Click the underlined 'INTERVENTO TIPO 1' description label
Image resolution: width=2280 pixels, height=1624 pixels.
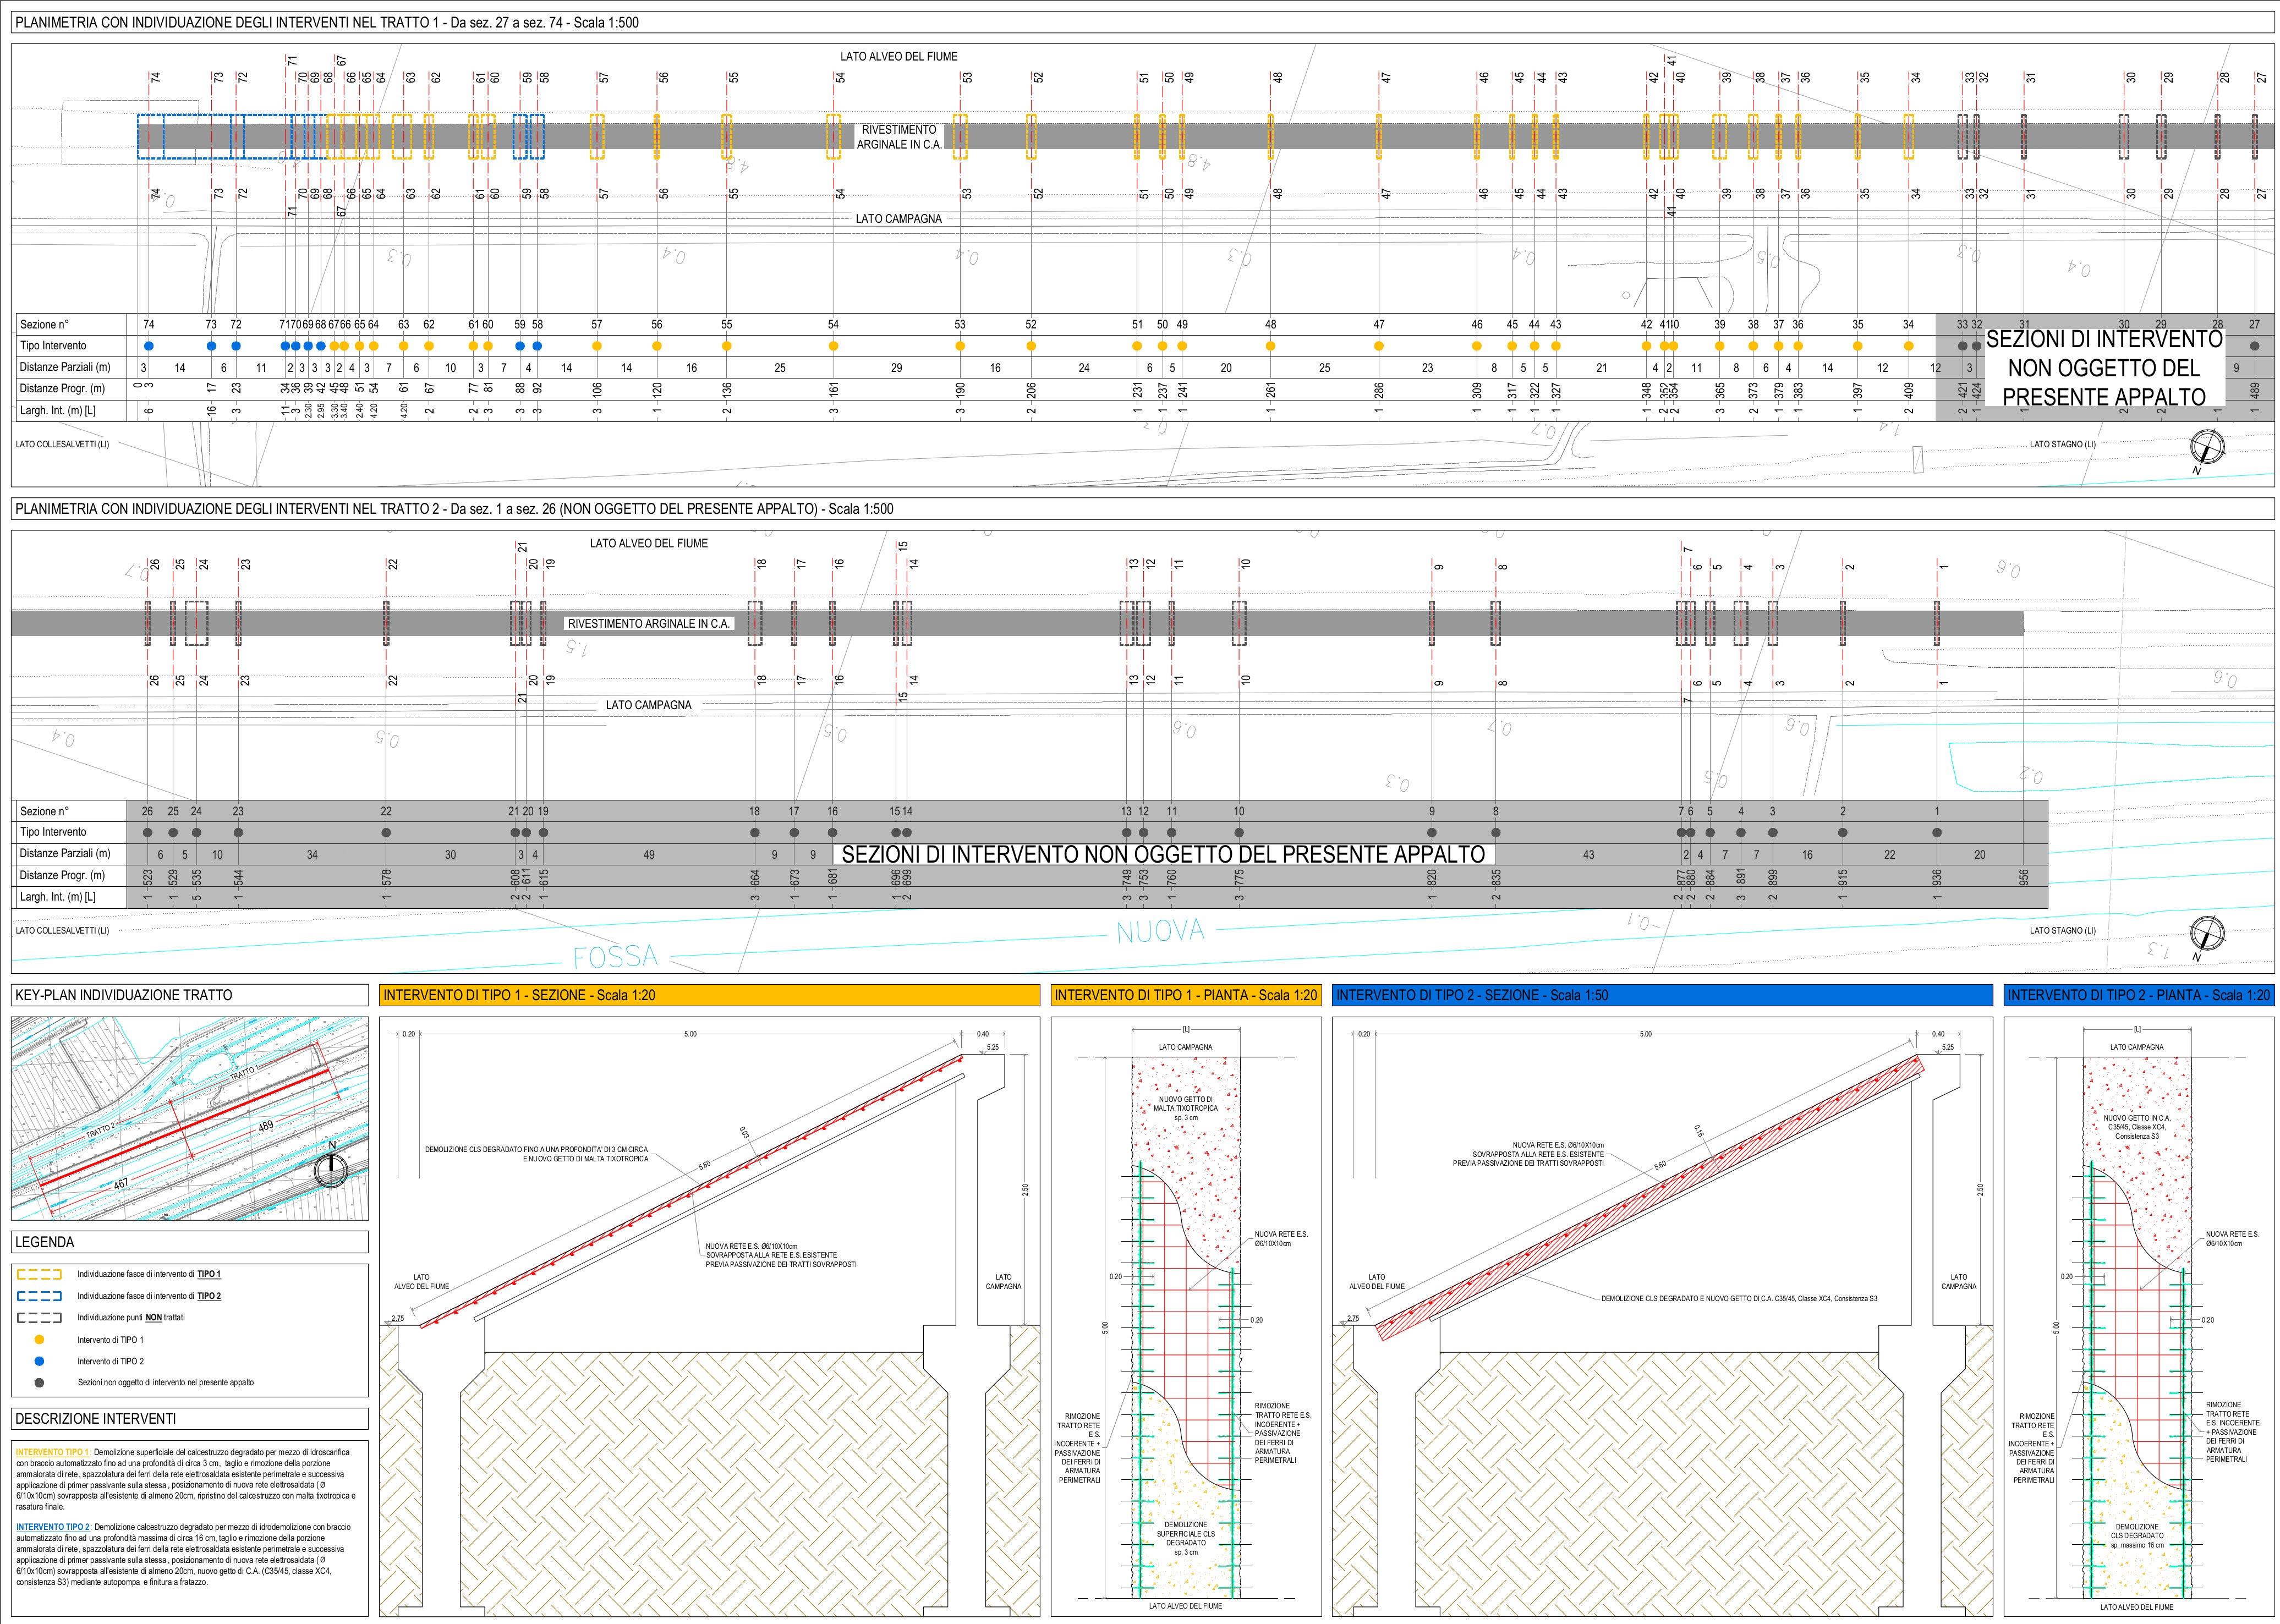pos(53,1452)
